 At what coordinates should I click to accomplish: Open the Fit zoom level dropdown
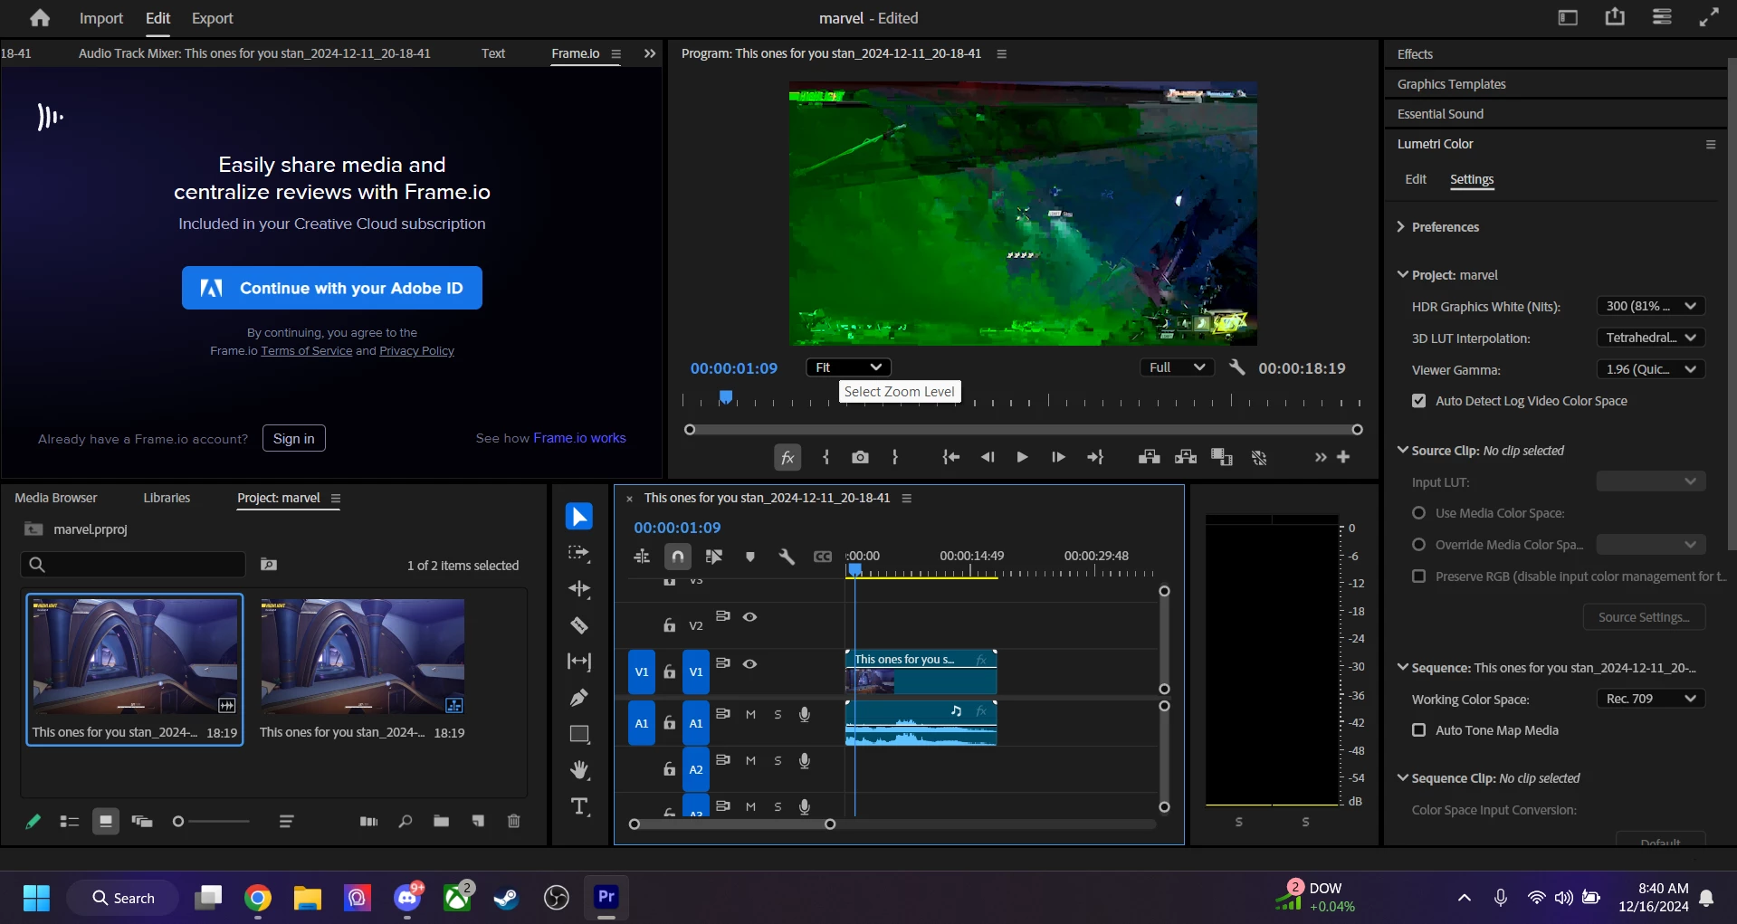tap(848, 367)
